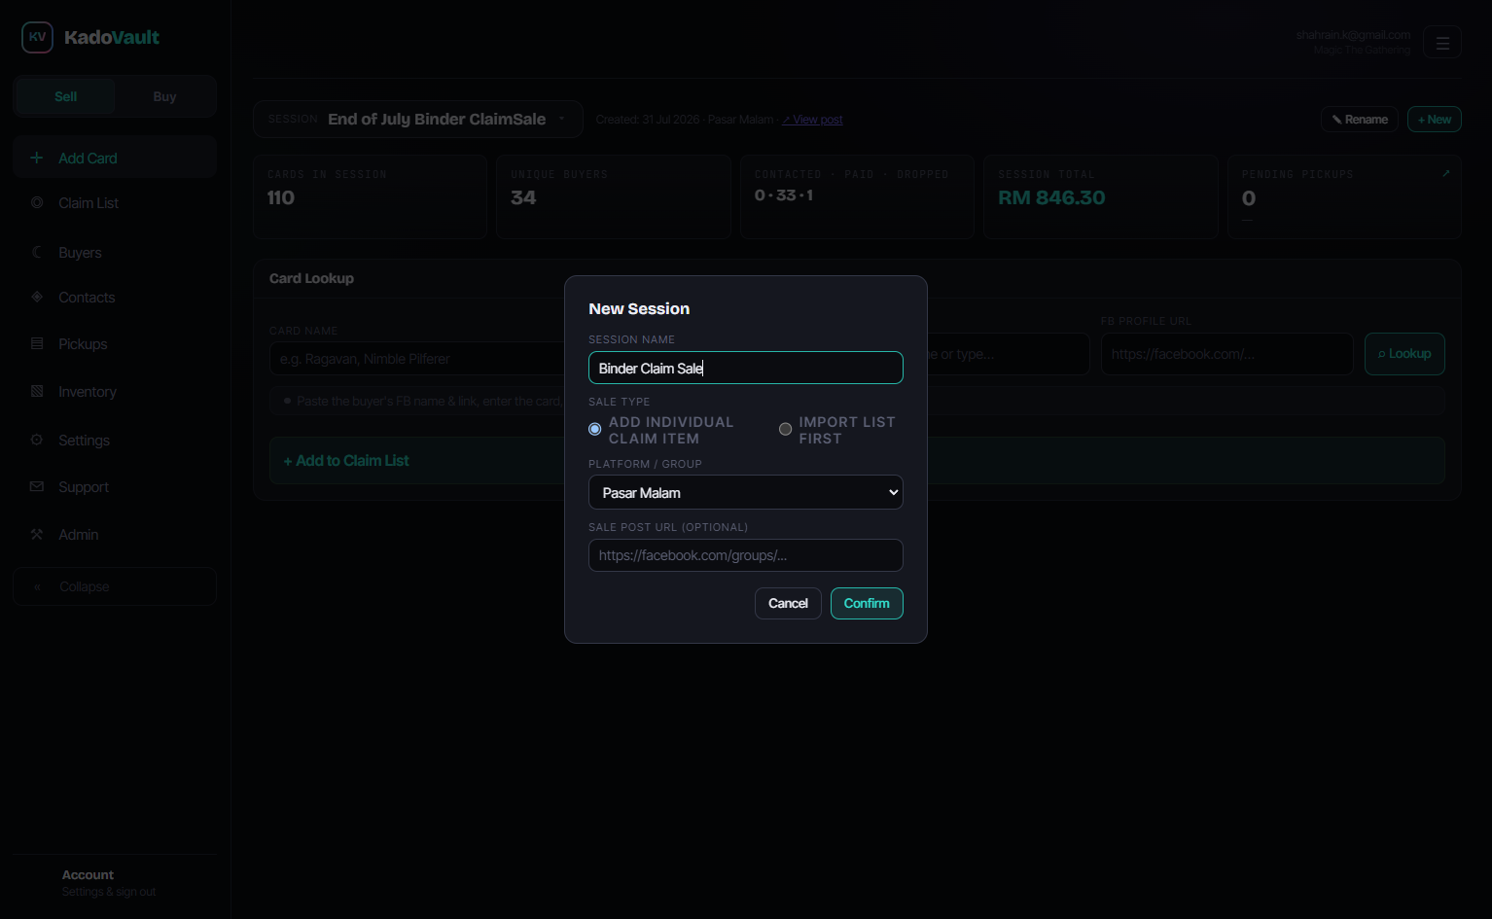Open the Inventory section
The image size is (1492, 919).
[x=115, y=391]
